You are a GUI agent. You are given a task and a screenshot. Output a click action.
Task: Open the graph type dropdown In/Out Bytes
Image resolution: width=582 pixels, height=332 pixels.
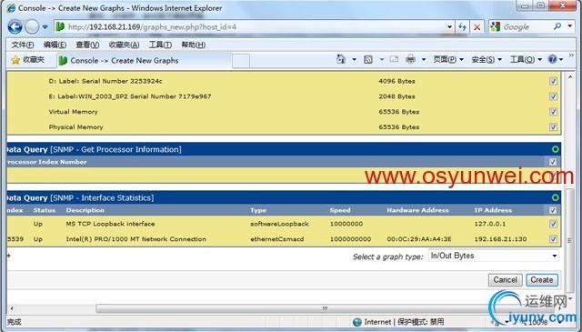coord(494,256)
